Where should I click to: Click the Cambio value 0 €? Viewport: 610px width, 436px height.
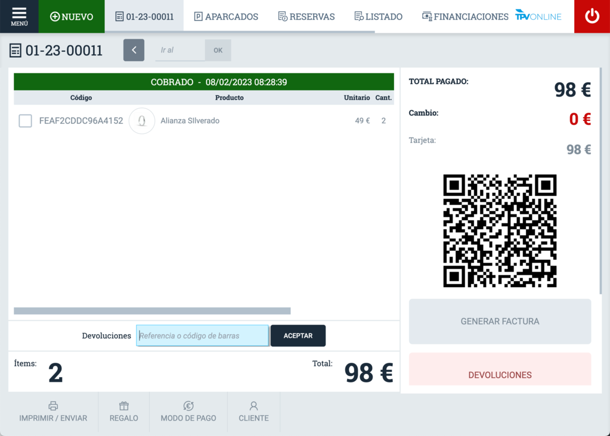tap(580, 119)
